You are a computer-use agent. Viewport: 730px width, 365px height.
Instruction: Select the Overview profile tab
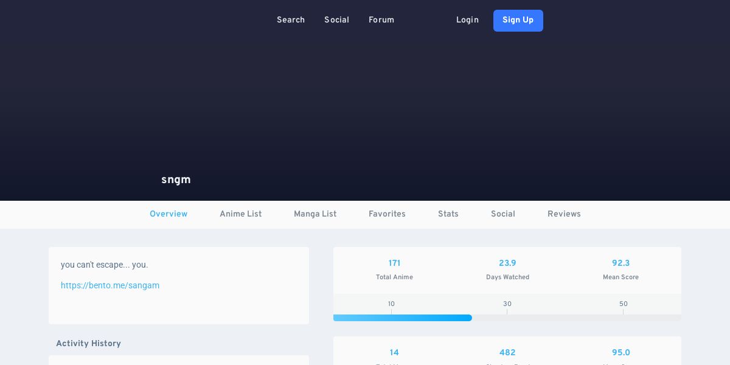[169, 214]
